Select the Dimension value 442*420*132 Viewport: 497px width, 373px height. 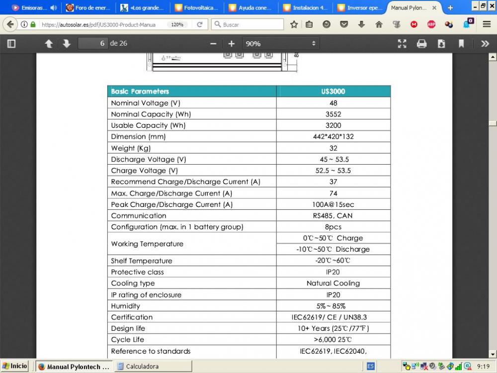point(333,137)
